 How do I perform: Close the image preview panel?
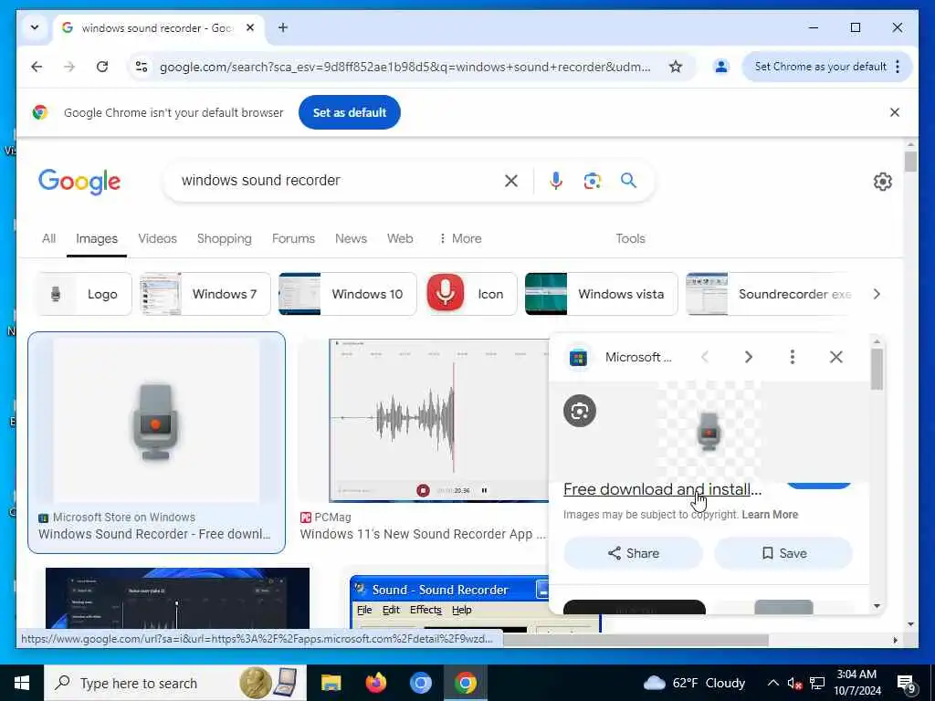pos(836,357)
